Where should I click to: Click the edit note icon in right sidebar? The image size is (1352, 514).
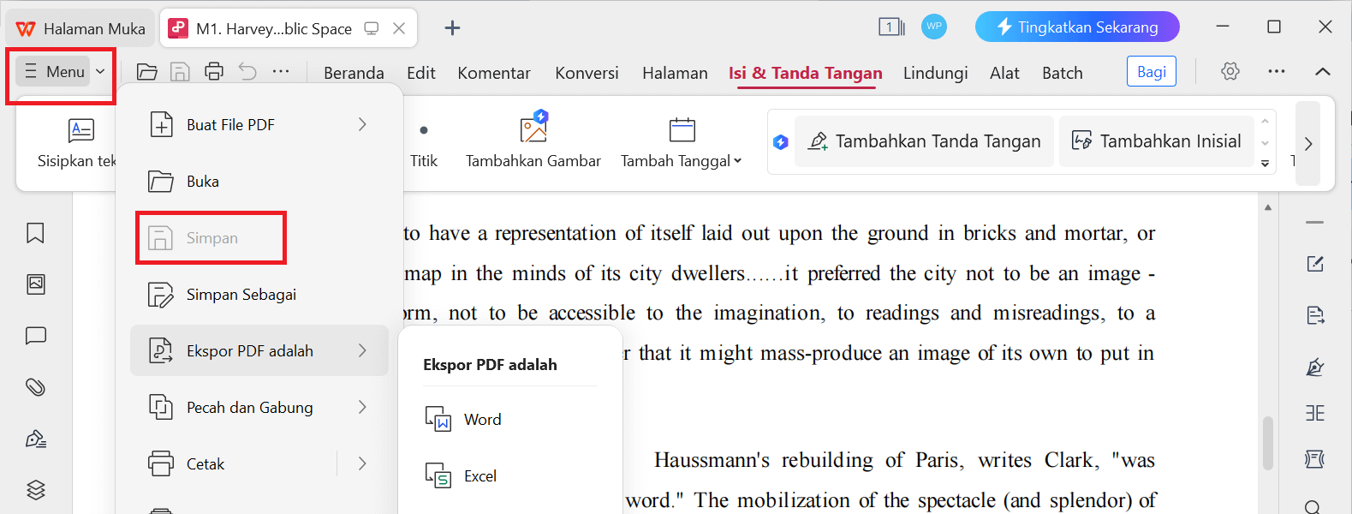click(1315, 264)
